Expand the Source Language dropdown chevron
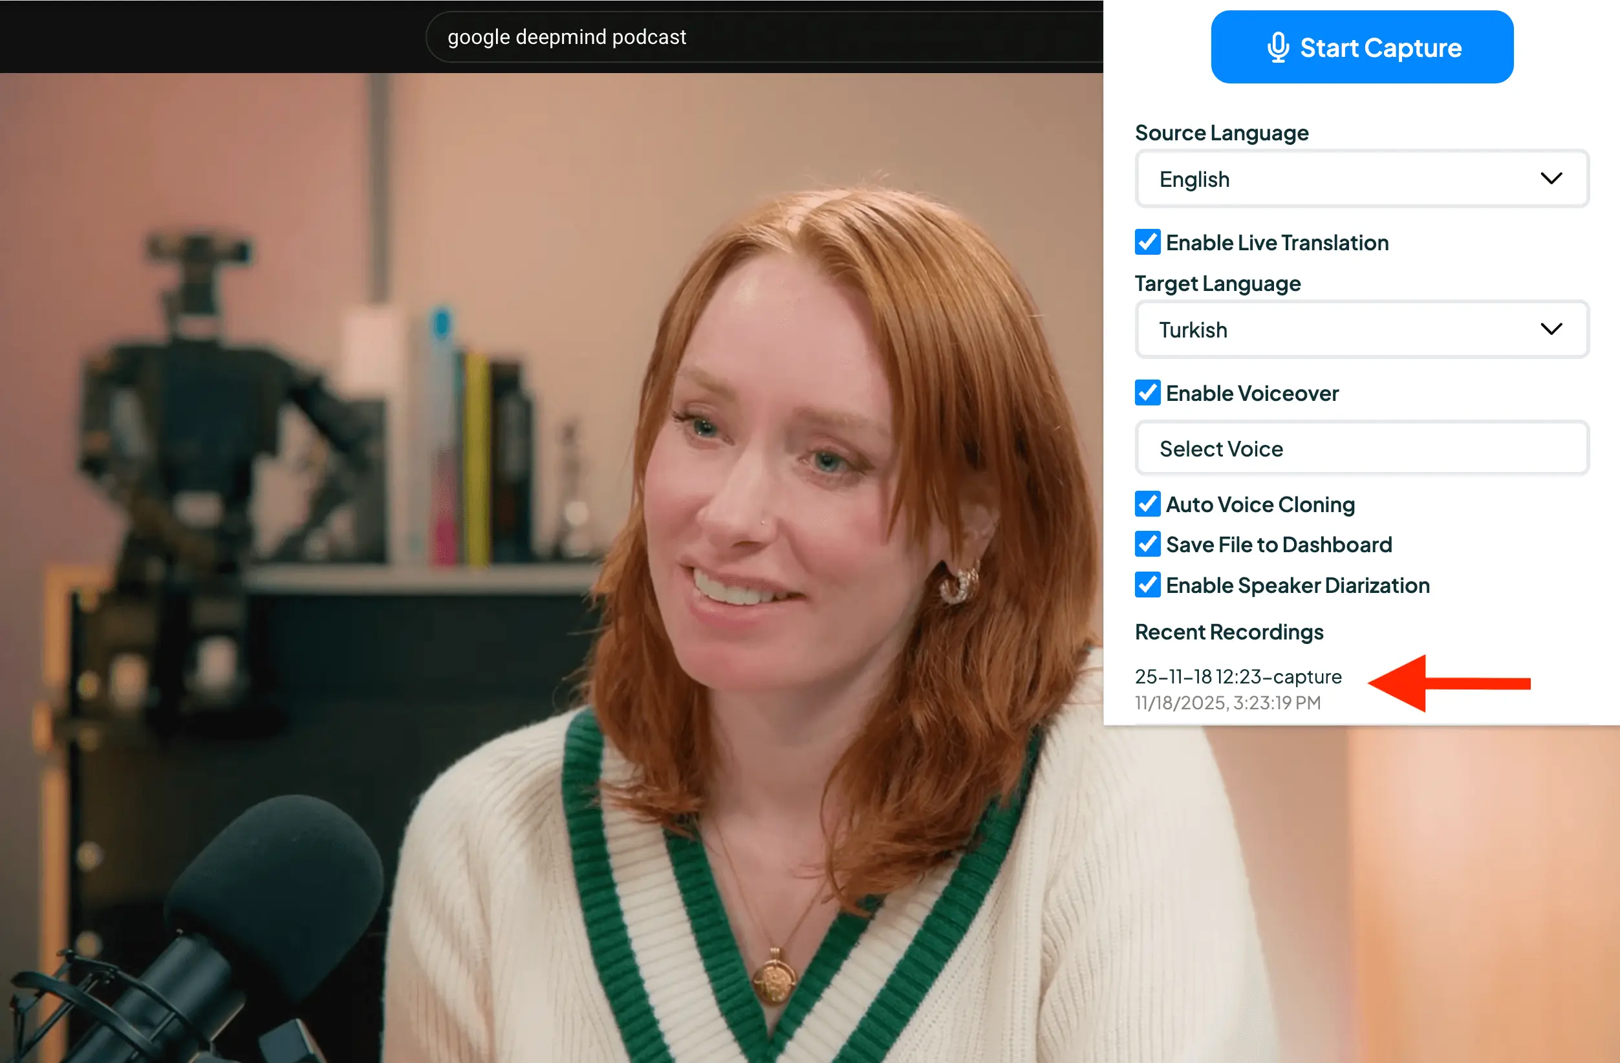1620x1063 pixels. point(1552,178)
